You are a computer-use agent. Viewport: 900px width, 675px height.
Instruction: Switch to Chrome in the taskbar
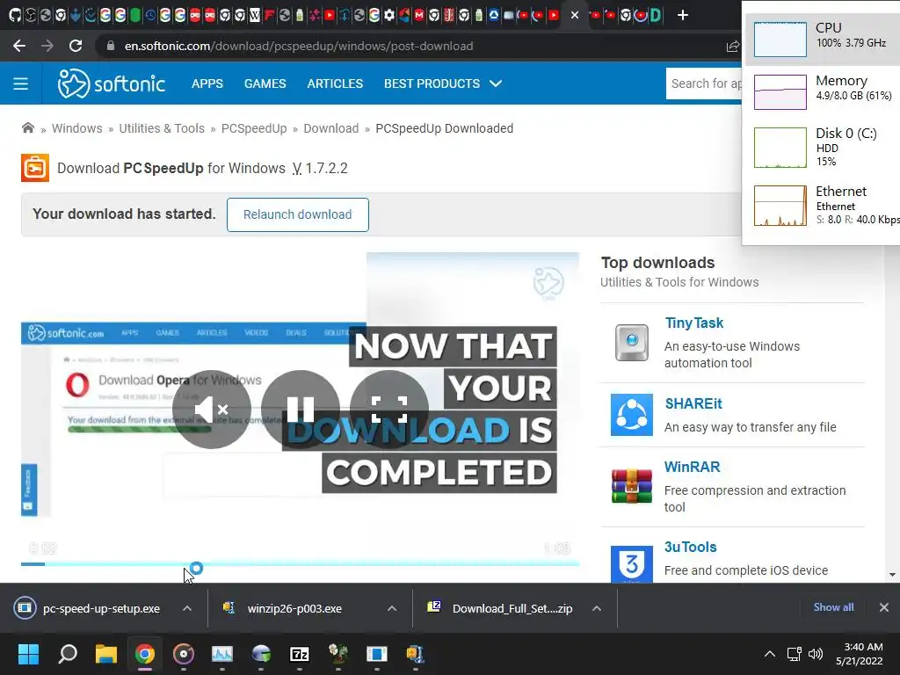point(145,654)
